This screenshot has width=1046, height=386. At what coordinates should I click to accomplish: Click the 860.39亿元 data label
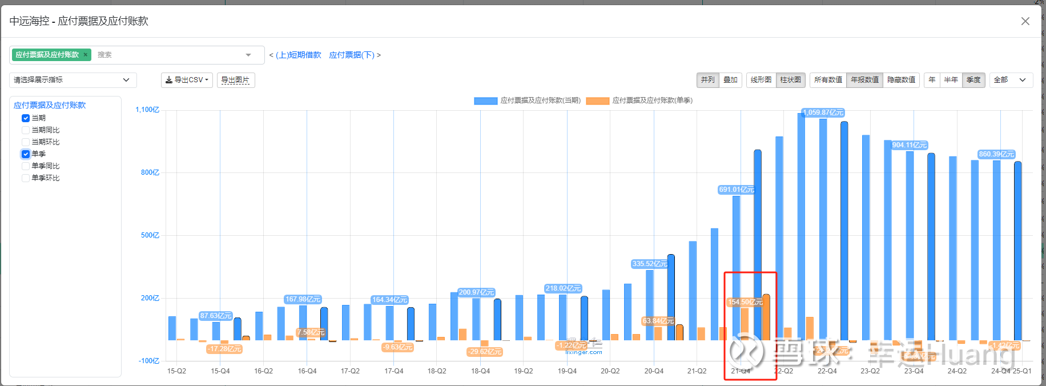tap(996, 154)
